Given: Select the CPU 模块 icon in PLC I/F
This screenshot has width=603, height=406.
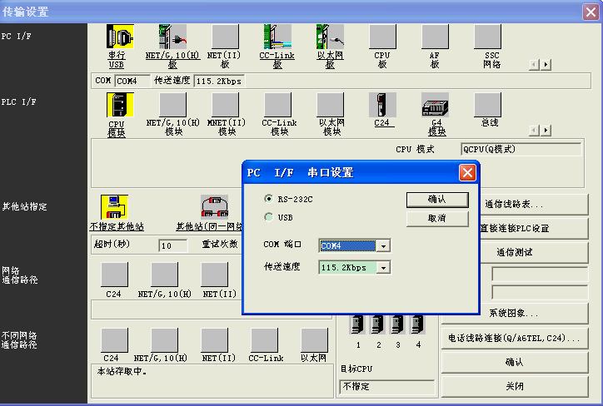Looking at the screenshot, I should (x=117, y=106).
